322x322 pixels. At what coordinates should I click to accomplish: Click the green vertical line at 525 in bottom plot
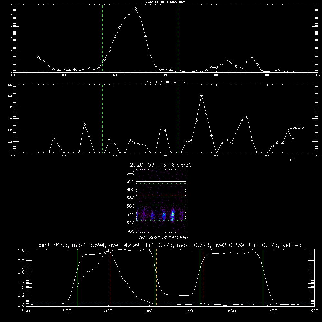pyautogui.click(x=78, y=277)
